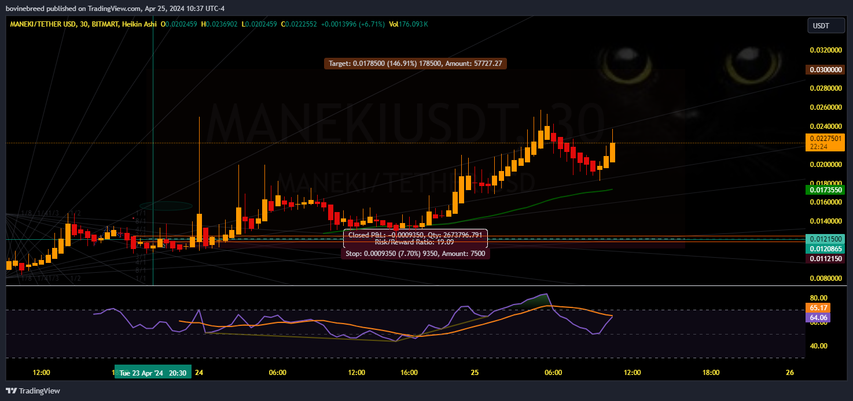Click the Tue 23 Apr '24 date label
This screenshot has height=401, width=853.
[142, 373]
